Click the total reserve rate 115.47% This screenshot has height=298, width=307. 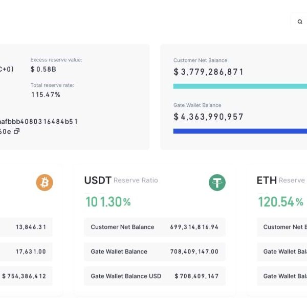tap(46, 95)
